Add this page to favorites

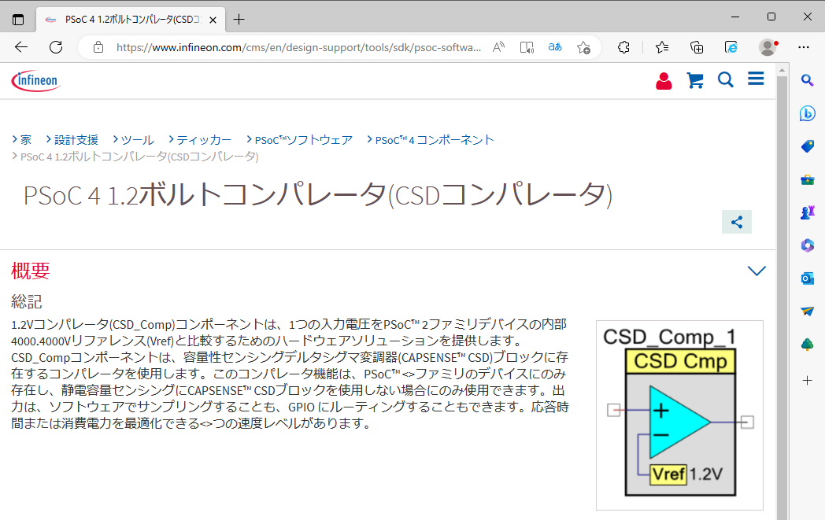click(583, 47)
